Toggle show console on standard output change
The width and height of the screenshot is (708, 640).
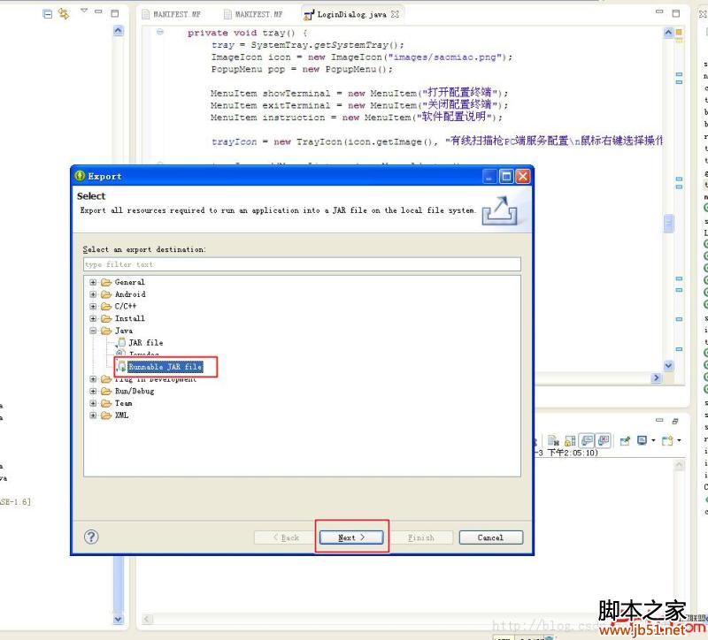coord(587,440)
